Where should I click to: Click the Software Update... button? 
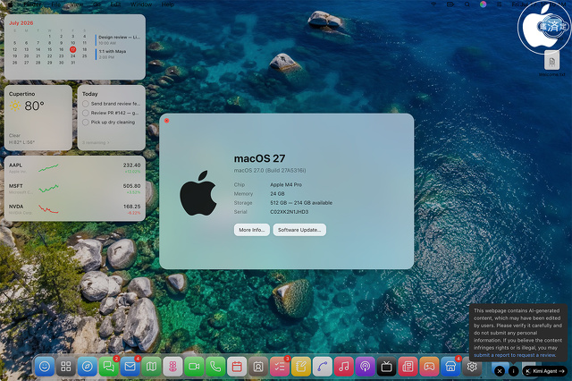coord(299,230)
